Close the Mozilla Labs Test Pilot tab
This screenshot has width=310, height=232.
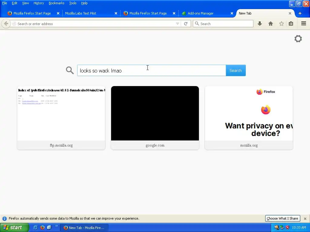116,13
